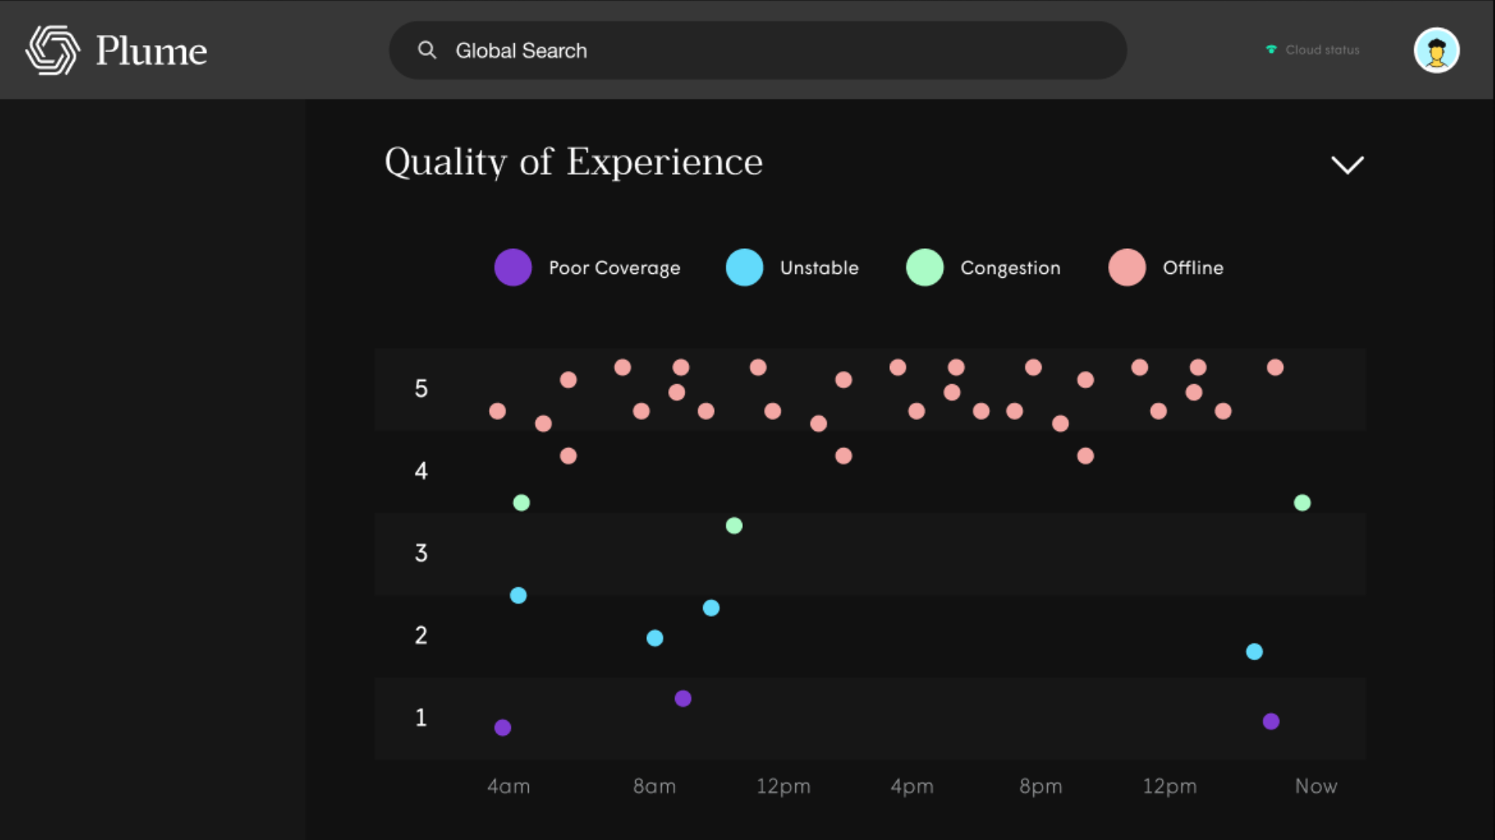Collapse the Quality of Experience section
Image resolution: width=1495 pixels, height=840 pixels.
pyautogui.click(x=1347, y=165)
